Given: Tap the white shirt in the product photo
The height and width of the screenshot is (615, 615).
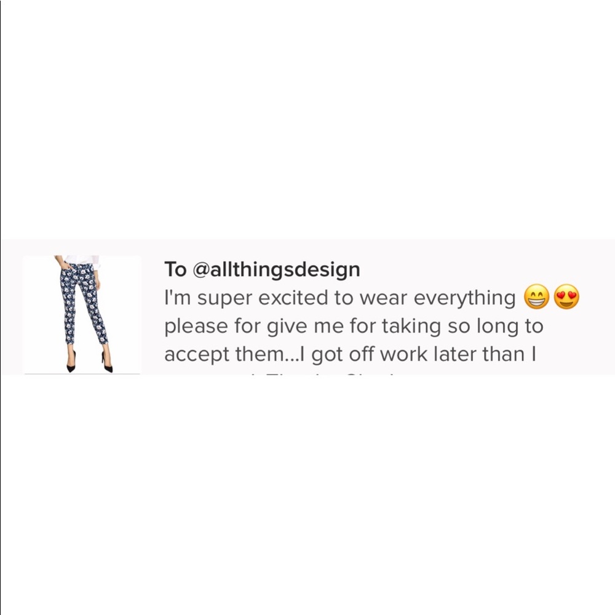Looking at the screenshot, I should (x=82, y=260).
